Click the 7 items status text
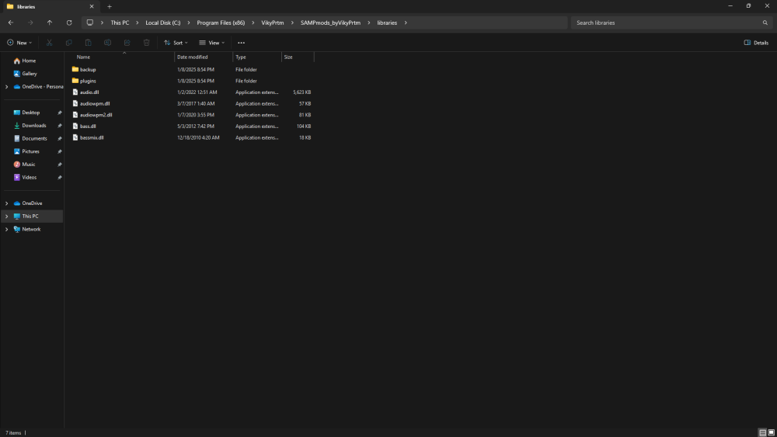 pyautogui.click(x=13, y=432)
